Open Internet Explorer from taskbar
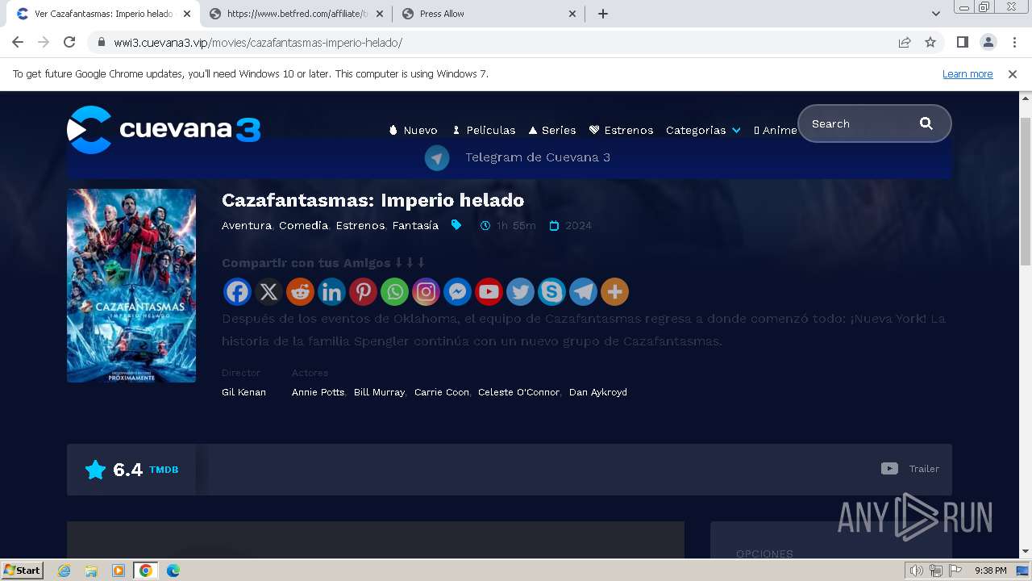The image size is (1032, 581). coord(64,571)
